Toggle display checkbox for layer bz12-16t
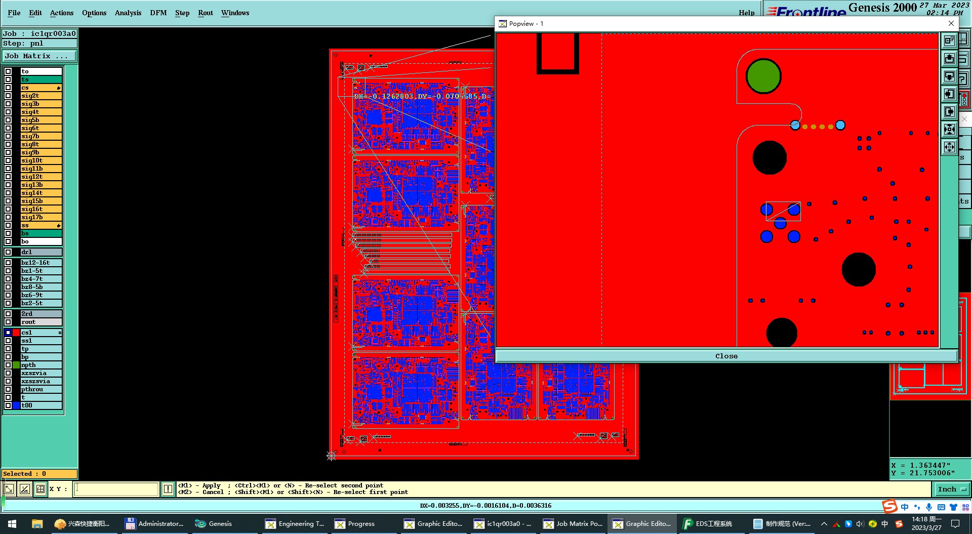Screen dimensions: 972x534 8,263
